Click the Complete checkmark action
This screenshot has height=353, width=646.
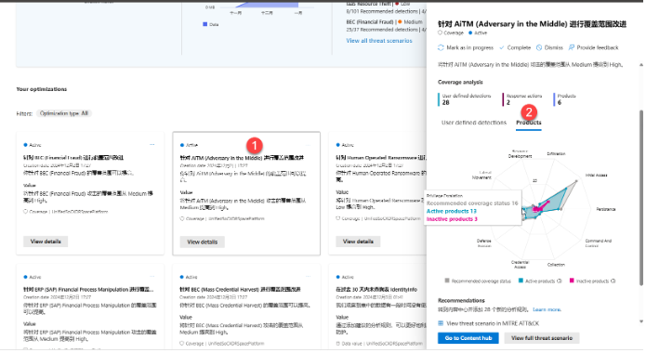[515, 47]
